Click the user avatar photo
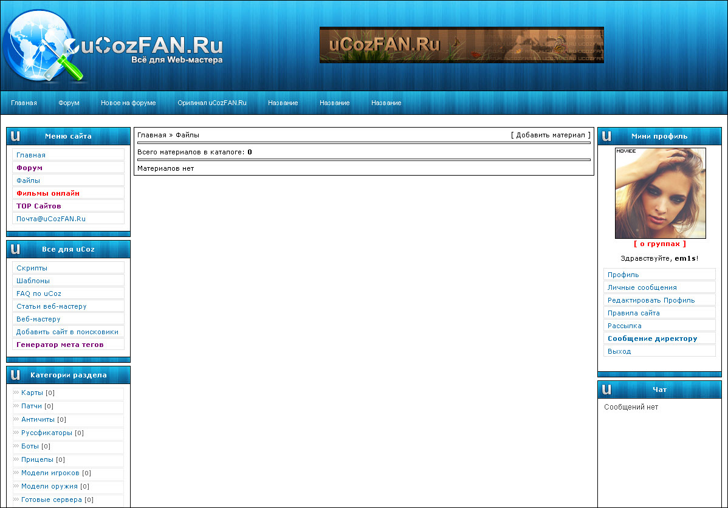728x508 pixels. coord(660,193)
